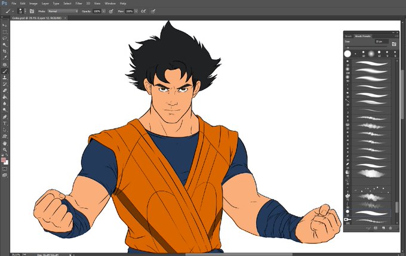Viewport: 406px width, 256px height.
Task: Select the Rectangular Marquee tool
Action: pyautogui.click(x=5, y=32)
